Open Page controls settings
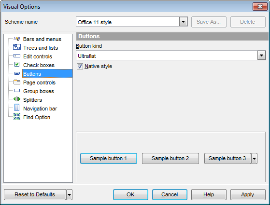This screenshot has width=270, height=205. point(40,82)
